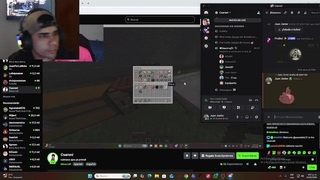Click Nuevos sin leer banner in Discord
This screenshot has width=320, height=180.
coord(237,20)
